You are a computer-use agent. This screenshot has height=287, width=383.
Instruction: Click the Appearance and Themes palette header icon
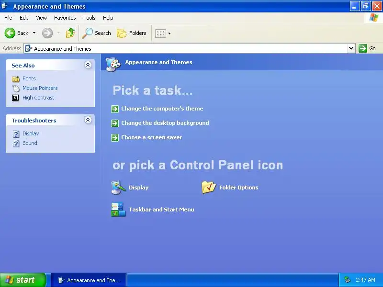click(x=113, y=64)
